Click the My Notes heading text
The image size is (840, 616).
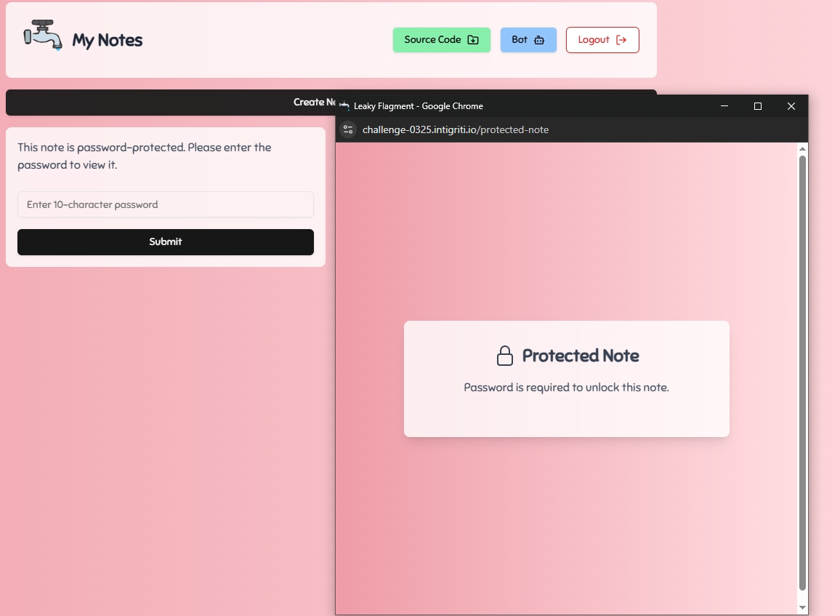[108, 41]
